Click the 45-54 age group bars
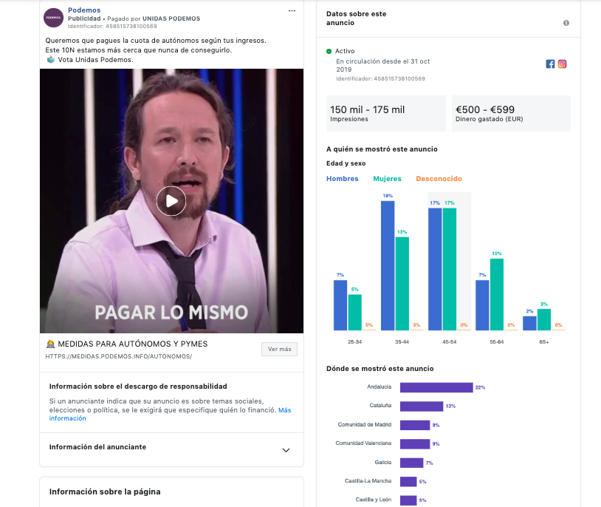Screen dimensions: 601x507 click(x=449, y=262)
